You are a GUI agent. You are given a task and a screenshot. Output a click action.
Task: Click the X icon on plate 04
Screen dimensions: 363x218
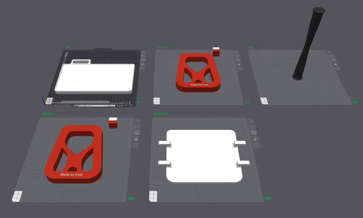138,121
